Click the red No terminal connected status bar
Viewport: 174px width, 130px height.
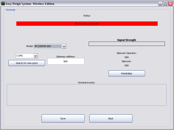(x=87, y=24)
